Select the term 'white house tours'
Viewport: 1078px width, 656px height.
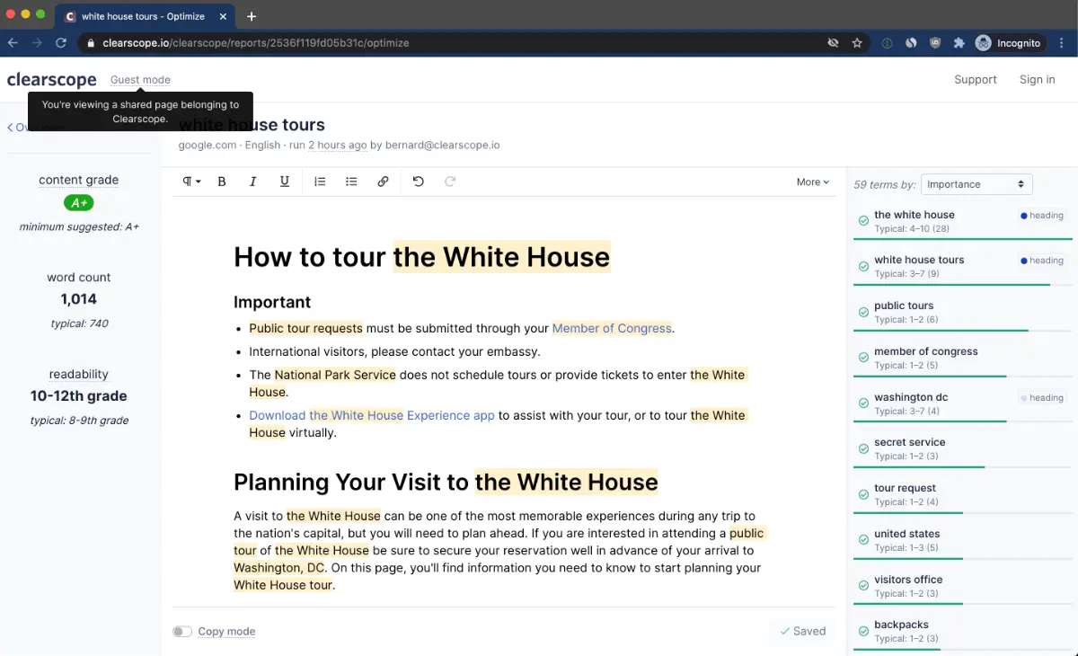[919, 260]
